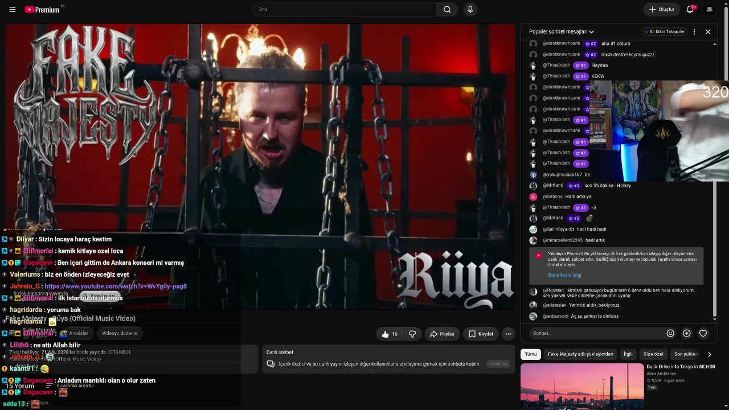
Task: Open the live chat three-dot options menu
Action: pyautogui.click(x=694, y=32)
